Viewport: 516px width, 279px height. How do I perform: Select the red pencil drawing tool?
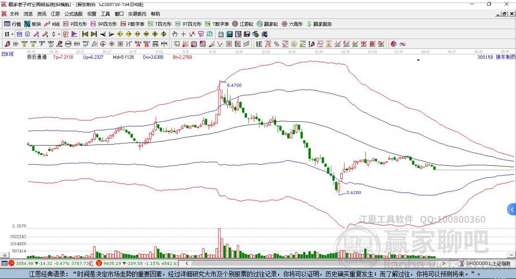[7, 44]
